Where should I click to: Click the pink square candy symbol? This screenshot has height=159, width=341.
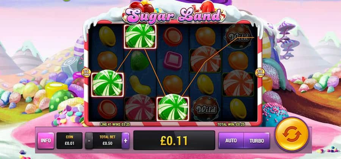[173, 60]
